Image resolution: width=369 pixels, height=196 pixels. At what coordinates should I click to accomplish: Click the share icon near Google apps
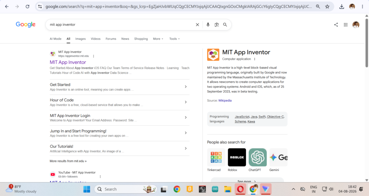tap(336, 25)
